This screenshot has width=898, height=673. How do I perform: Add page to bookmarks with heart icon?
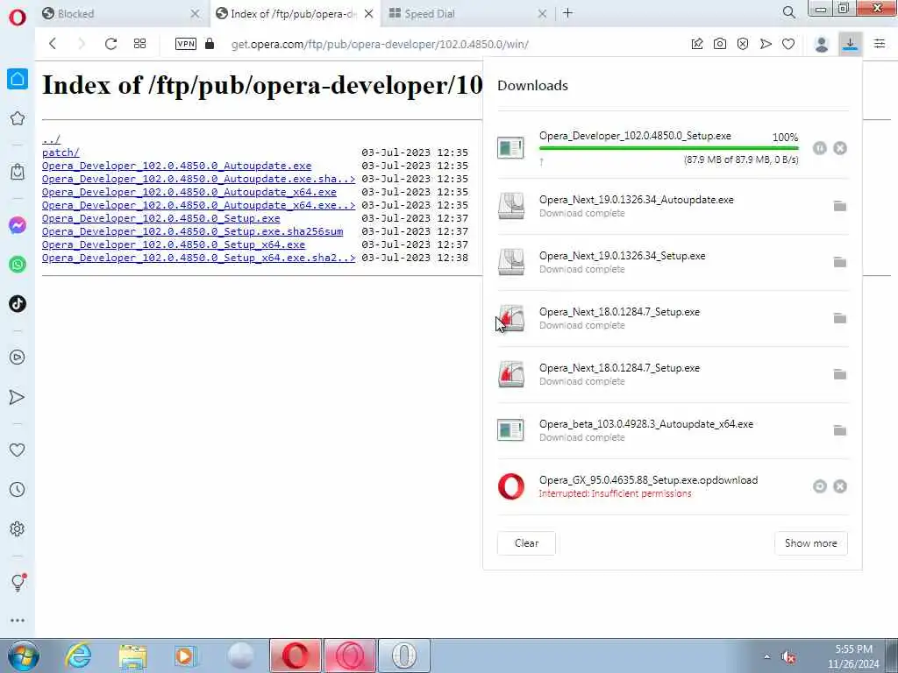788,44
